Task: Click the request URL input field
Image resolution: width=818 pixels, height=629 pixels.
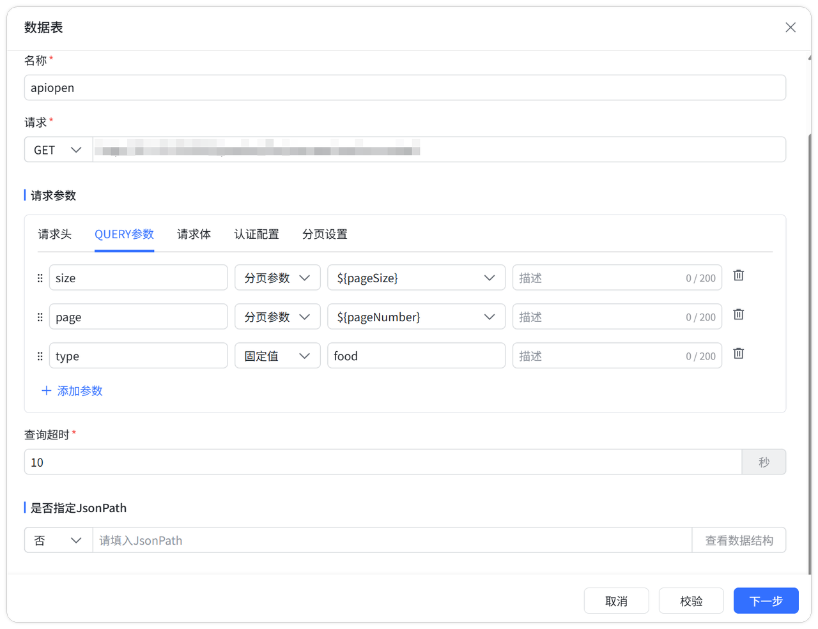Action: pyautogui.click(x=440, y=149)
